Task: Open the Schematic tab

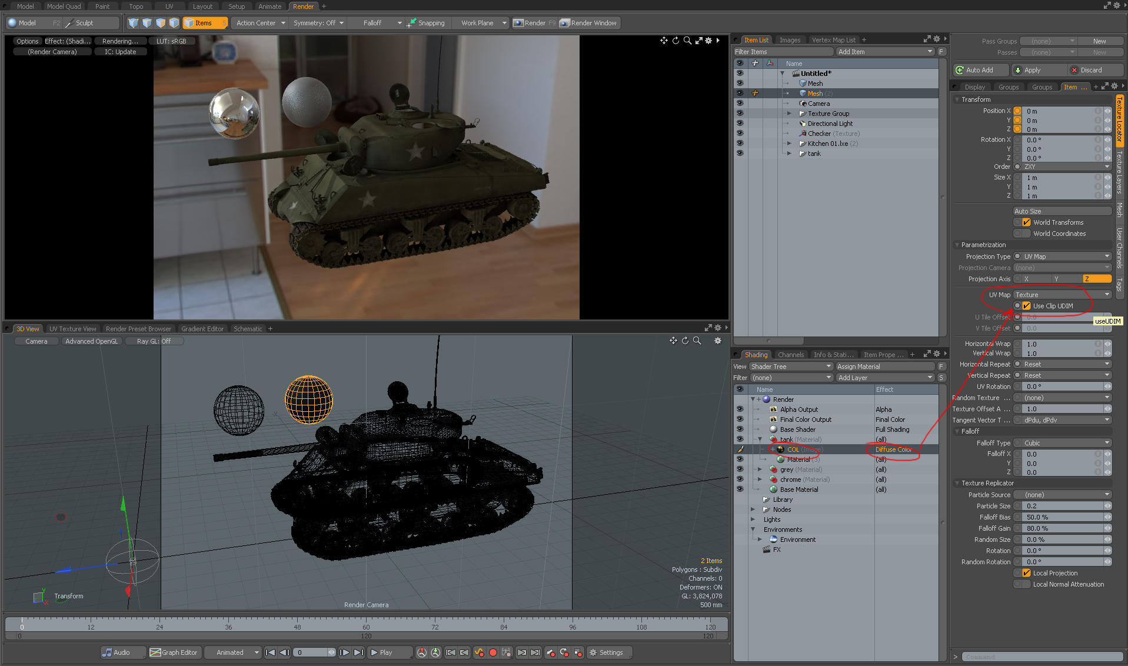Action: click(x=248, y=329)
